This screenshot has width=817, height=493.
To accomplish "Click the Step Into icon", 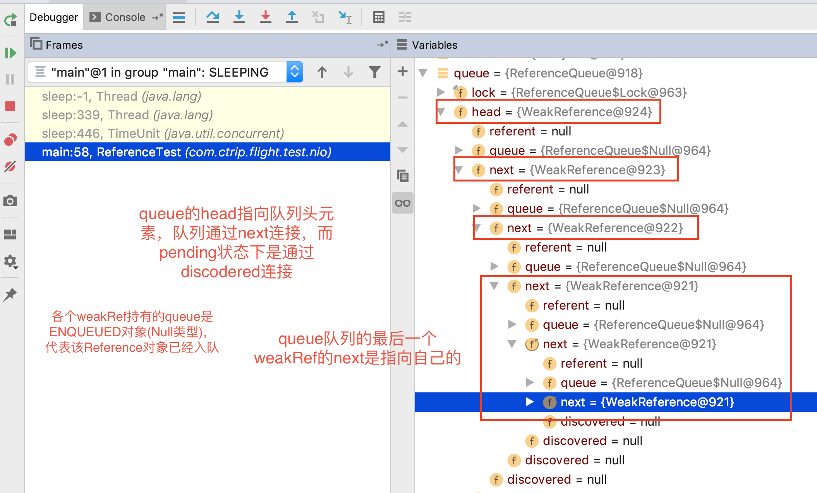I will tap(239, 17).
